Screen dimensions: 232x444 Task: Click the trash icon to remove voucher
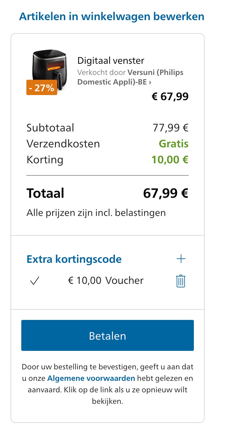[181, 281]
